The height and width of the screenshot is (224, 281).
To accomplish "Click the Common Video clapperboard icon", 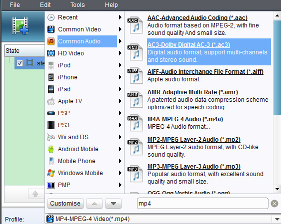I will click(51, 29).
